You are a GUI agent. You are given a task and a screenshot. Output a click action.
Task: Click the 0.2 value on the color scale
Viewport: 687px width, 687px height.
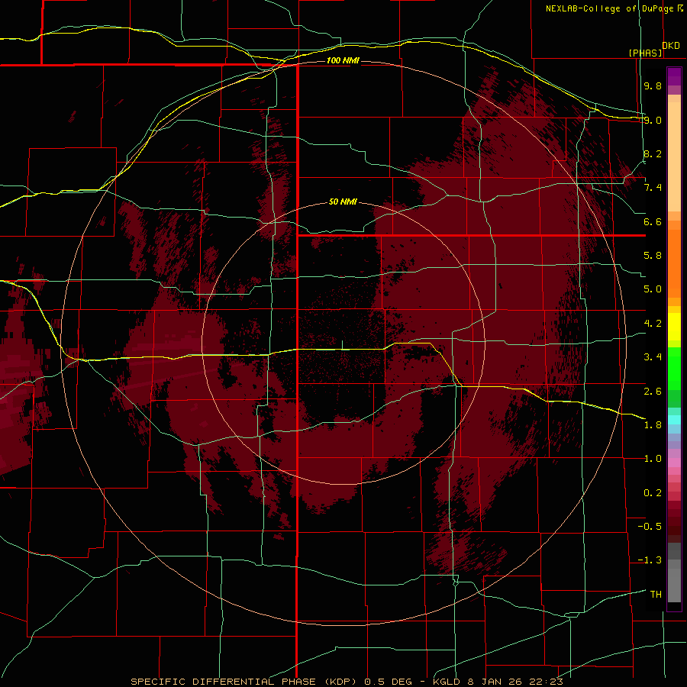point(653,493)
